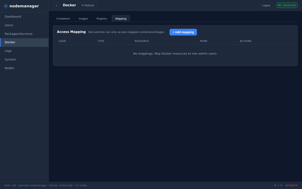This screenshot has width=302, height=189.
Task: Go to Nodes in the sidebar
Action: click(24, 68)
